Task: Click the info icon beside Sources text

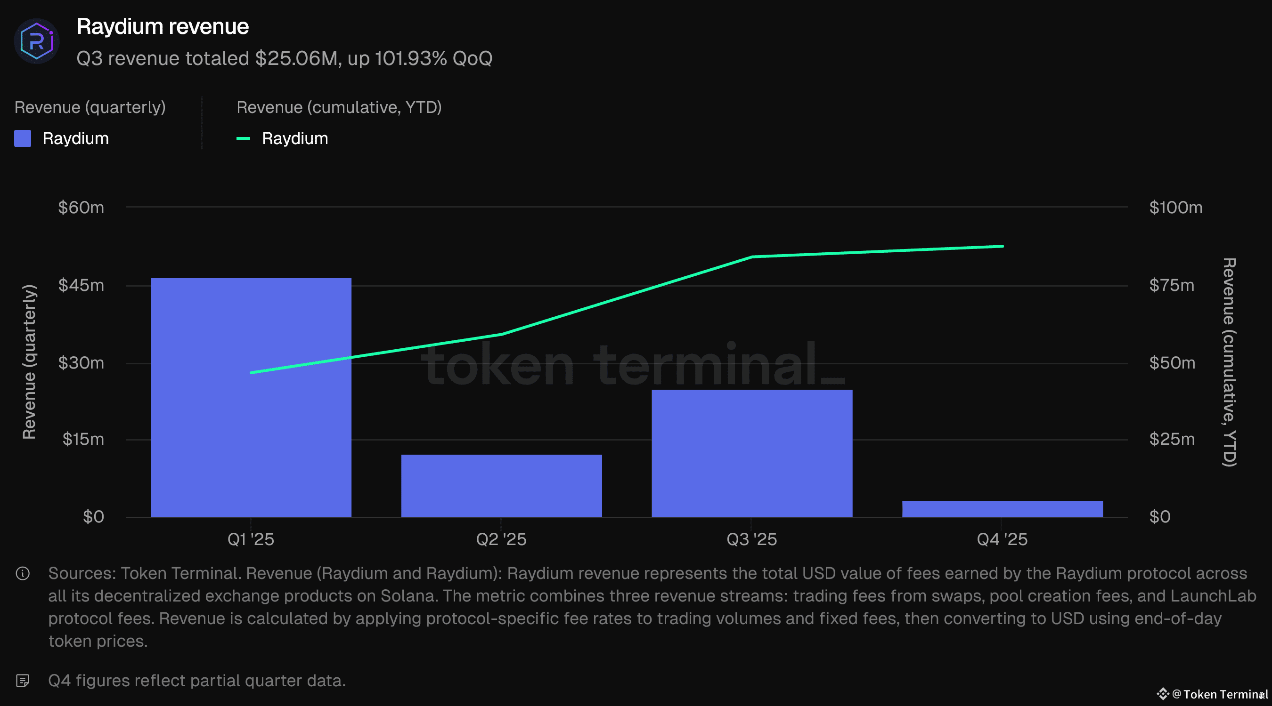Action: (23, 573)
